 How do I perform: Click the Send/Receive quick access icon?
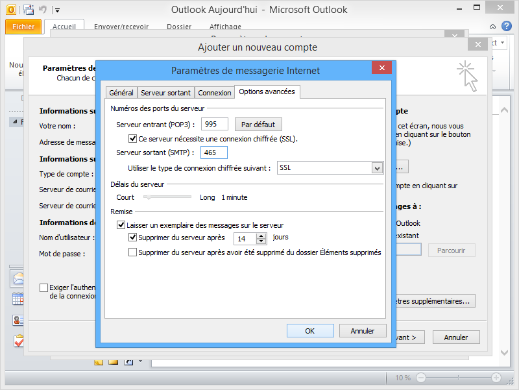coord(27,9)
